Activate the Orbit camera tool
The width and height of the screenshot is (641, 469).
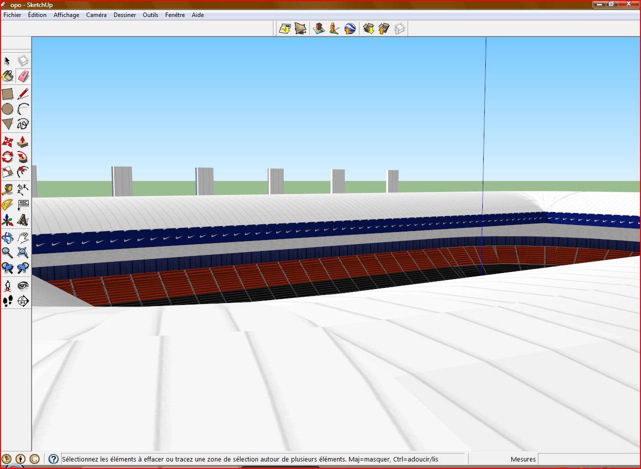pos(8,237)
